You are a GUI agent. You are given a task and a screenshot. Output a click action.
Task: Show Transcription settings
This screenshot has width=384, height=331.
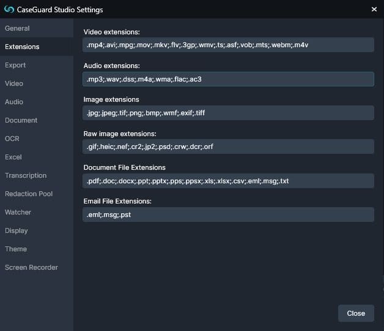point(37,175)
